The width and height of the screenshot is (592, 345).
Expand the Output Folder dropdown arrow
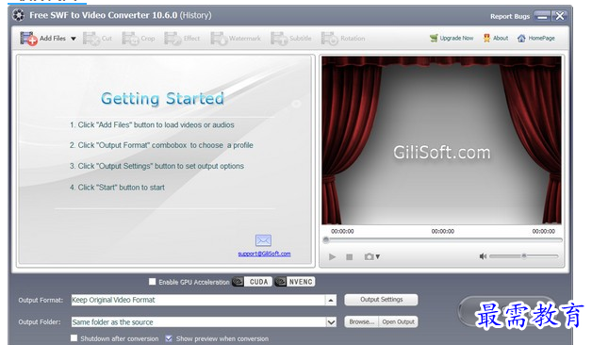331,322
